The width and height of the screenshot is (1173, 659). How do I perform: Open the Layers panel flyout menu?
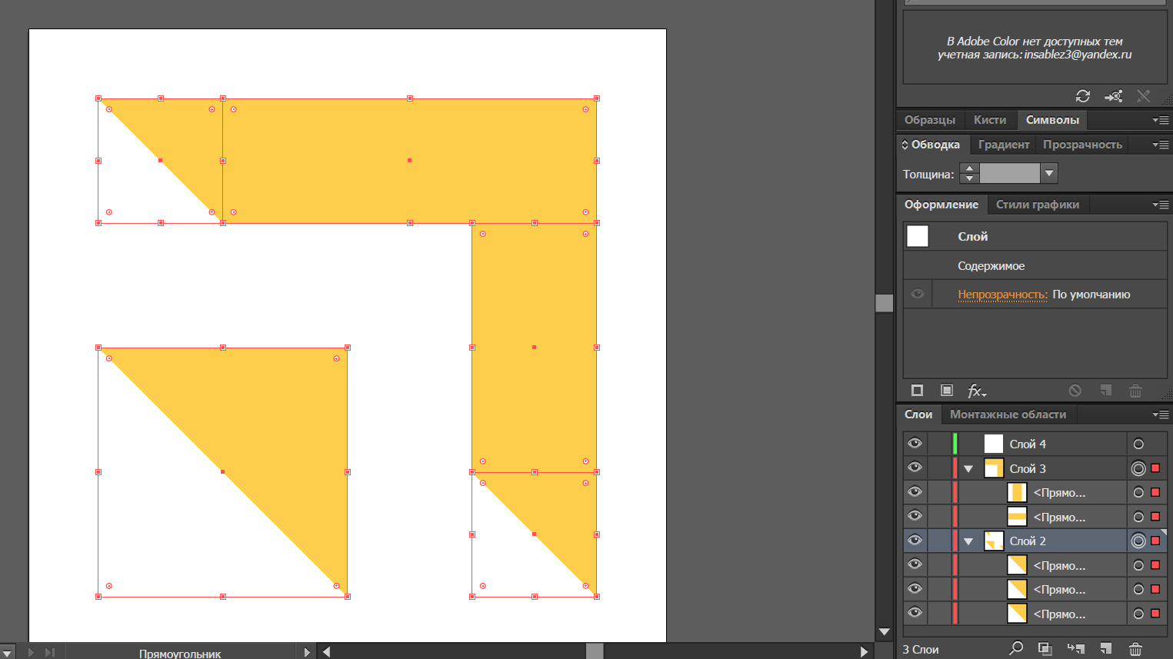tap(1161, 414)
